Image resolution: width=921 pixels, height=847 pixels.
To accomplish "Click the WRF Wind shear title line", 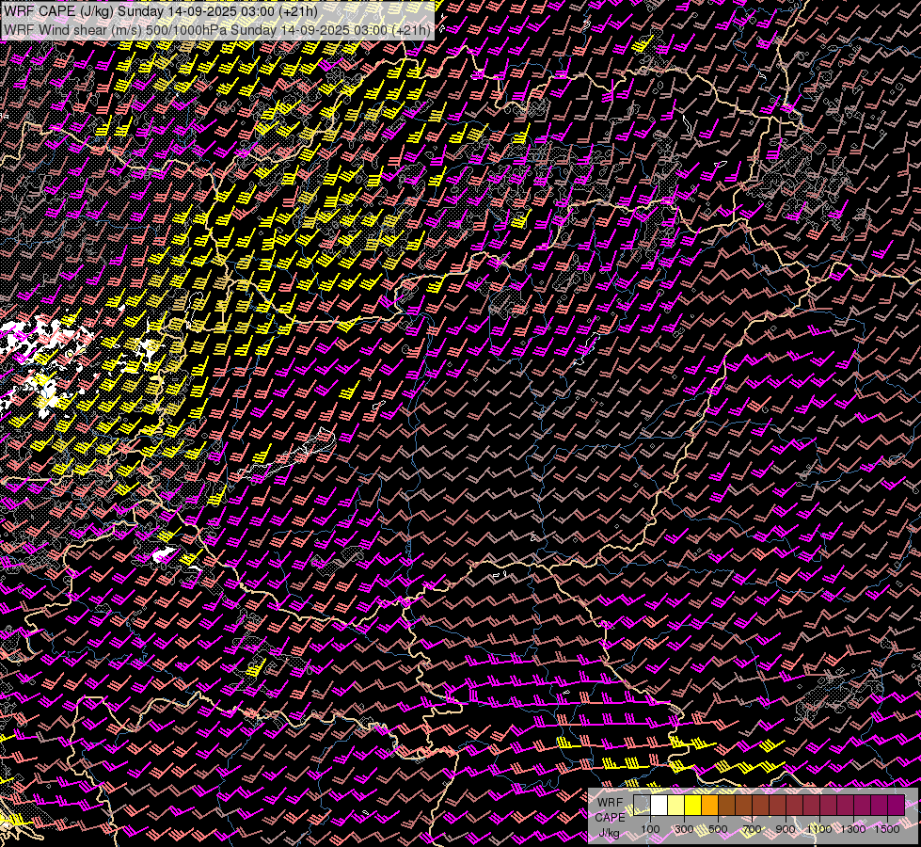I will (216, 30).
